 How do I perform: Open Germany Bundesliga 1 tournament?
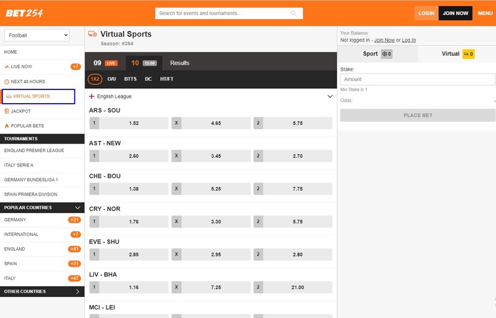42,179
